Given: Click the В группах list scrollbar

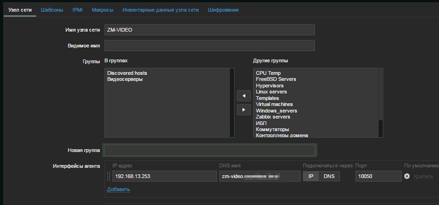Looking at the screenshot, I should pos(232,102).
